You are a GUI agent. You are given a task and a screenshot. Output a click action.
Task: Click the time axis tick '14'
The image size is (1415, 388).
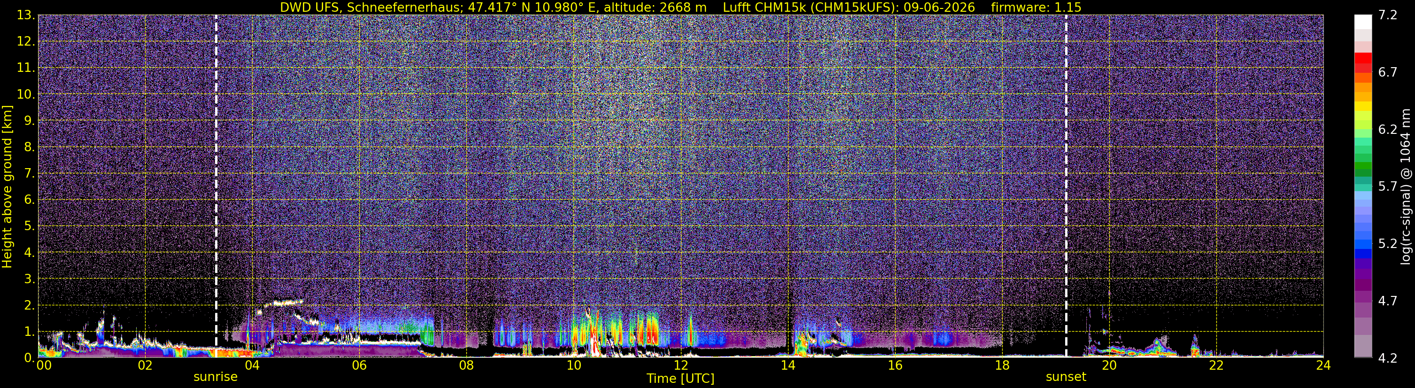[x=788, y=366]
